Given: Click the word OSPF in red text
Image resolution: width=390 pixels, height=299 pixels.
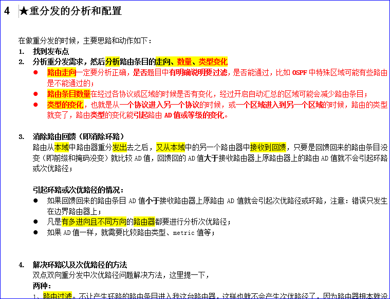Looking at the screenshot, I should coord(300,73).
